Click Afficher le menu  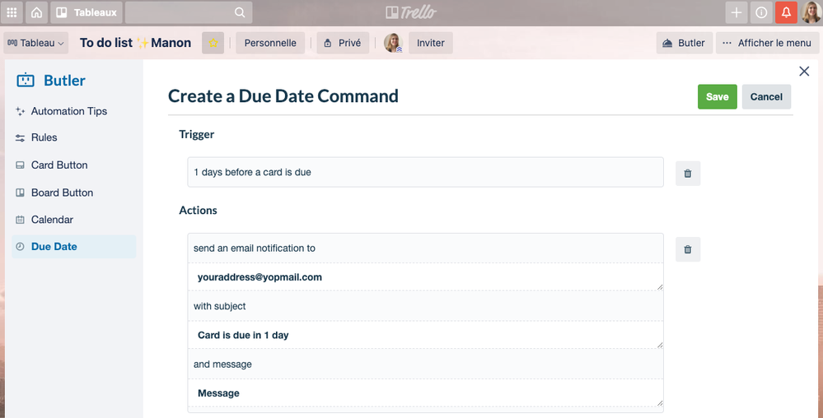coord(767,43)
